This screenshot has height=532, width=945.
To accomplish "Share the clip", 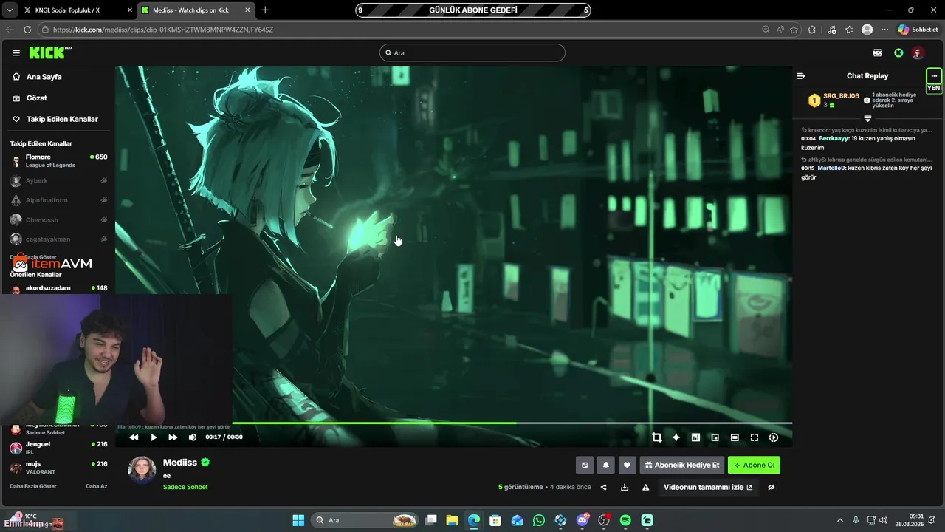I will (603, 488).
